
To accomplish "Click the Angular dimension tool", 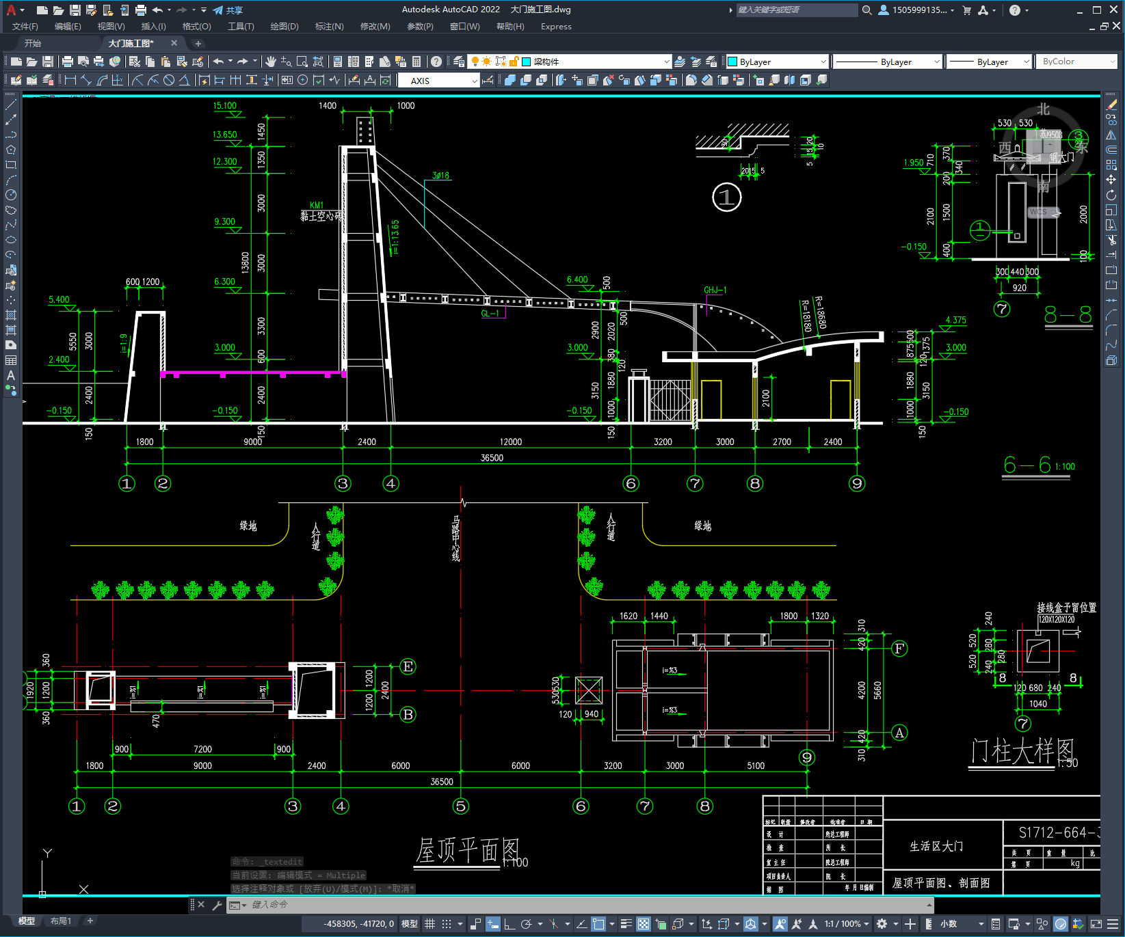I will 184,80.
